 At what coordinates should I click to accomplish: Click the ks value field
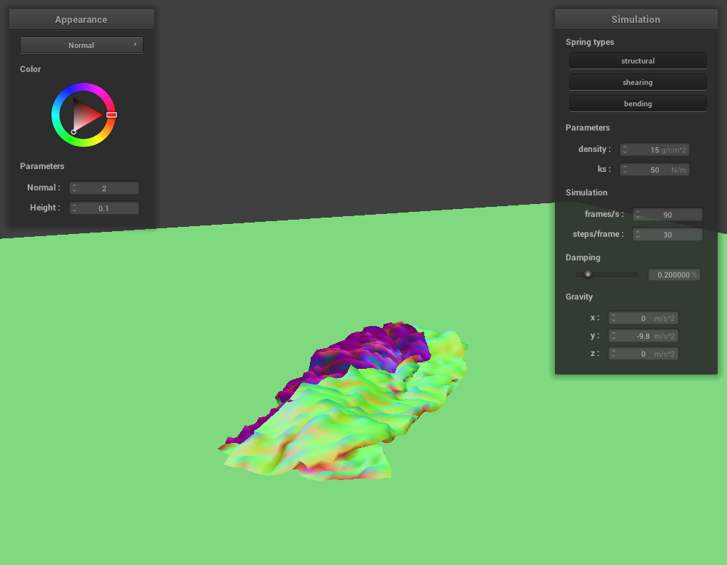655,170
